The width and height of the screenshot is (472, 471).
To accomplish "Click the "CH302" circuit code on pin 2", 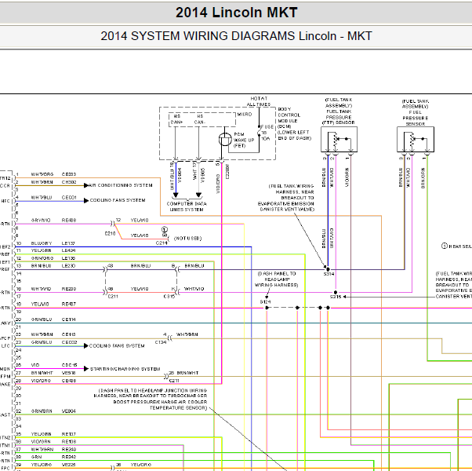I will pos(69,182).
